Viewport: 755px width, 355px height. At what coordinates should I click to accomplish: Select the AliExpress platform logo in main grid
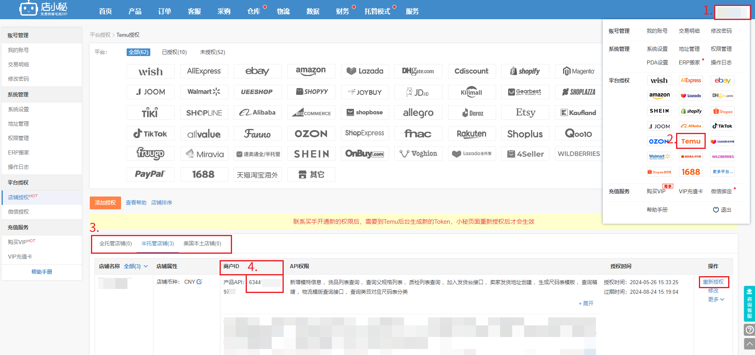204,71
